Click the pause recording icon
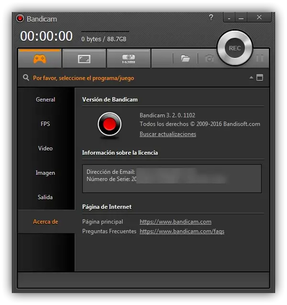 point(260,58)
